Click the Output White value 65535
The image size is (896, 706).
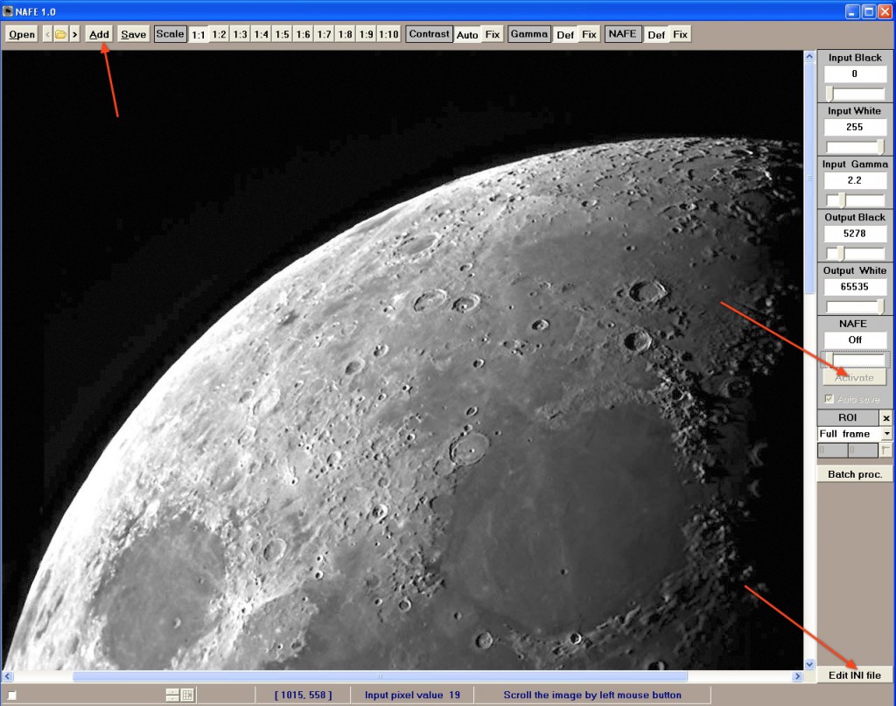tap(855, 286)
